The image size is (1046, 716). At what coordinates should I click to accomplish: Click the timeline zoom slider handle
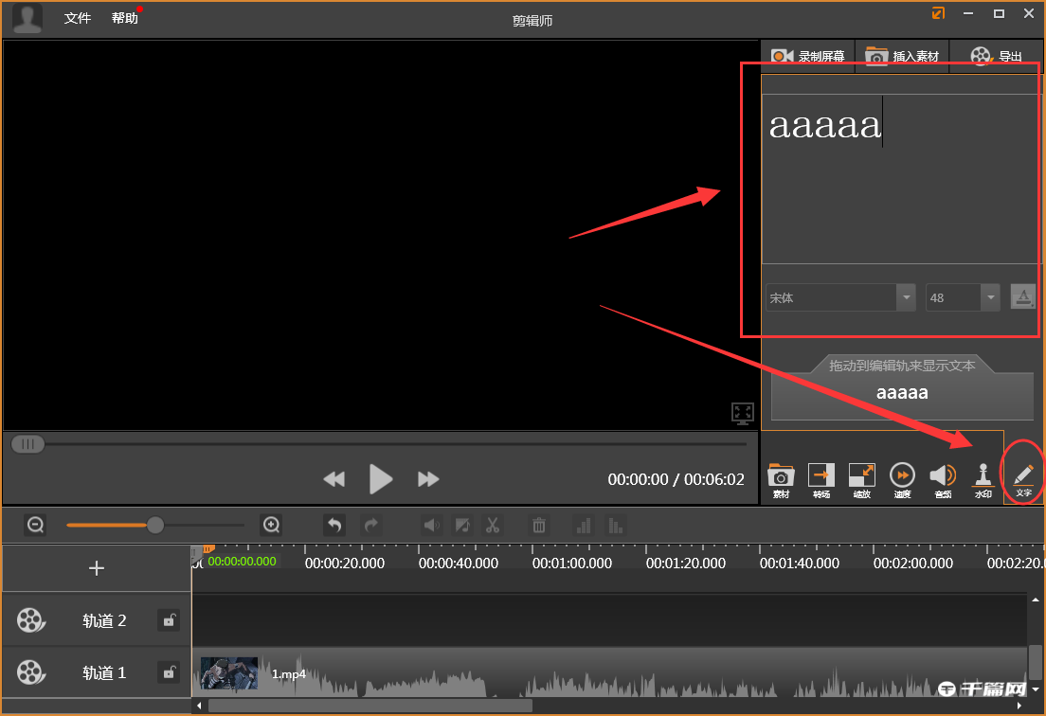click(155, 525)
